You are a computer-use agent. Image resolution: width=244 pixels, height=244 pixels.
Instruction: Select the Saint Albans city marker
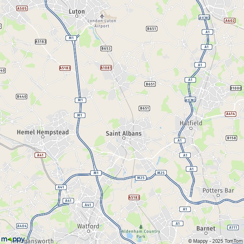124,138
